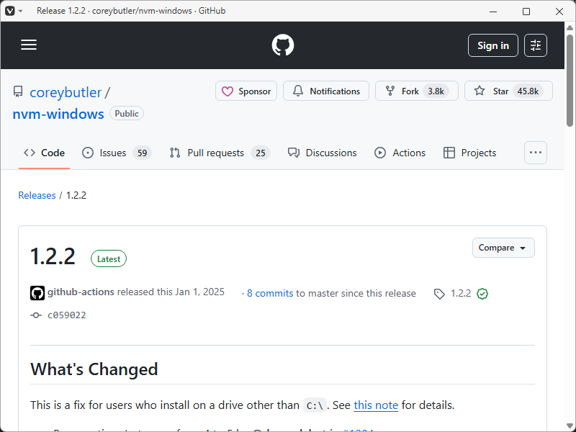
Task: Click the Sign in button
Action: [492, 45]
